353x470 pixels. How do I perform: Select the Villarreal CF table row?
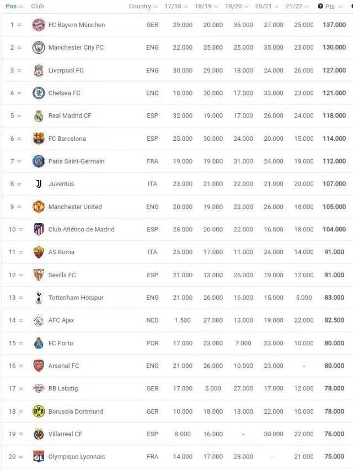pyautogui.click(x=177, y=434)
